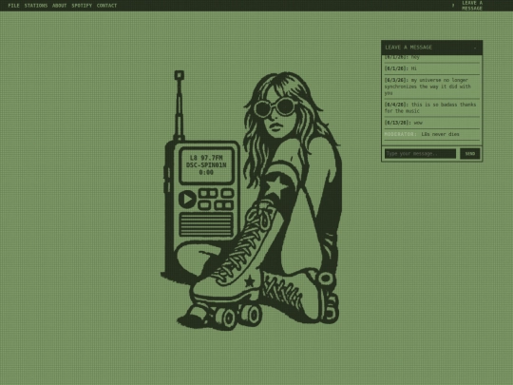The image size is (513, 385).
Task: Click the question mark help icon
Action: 453,6
